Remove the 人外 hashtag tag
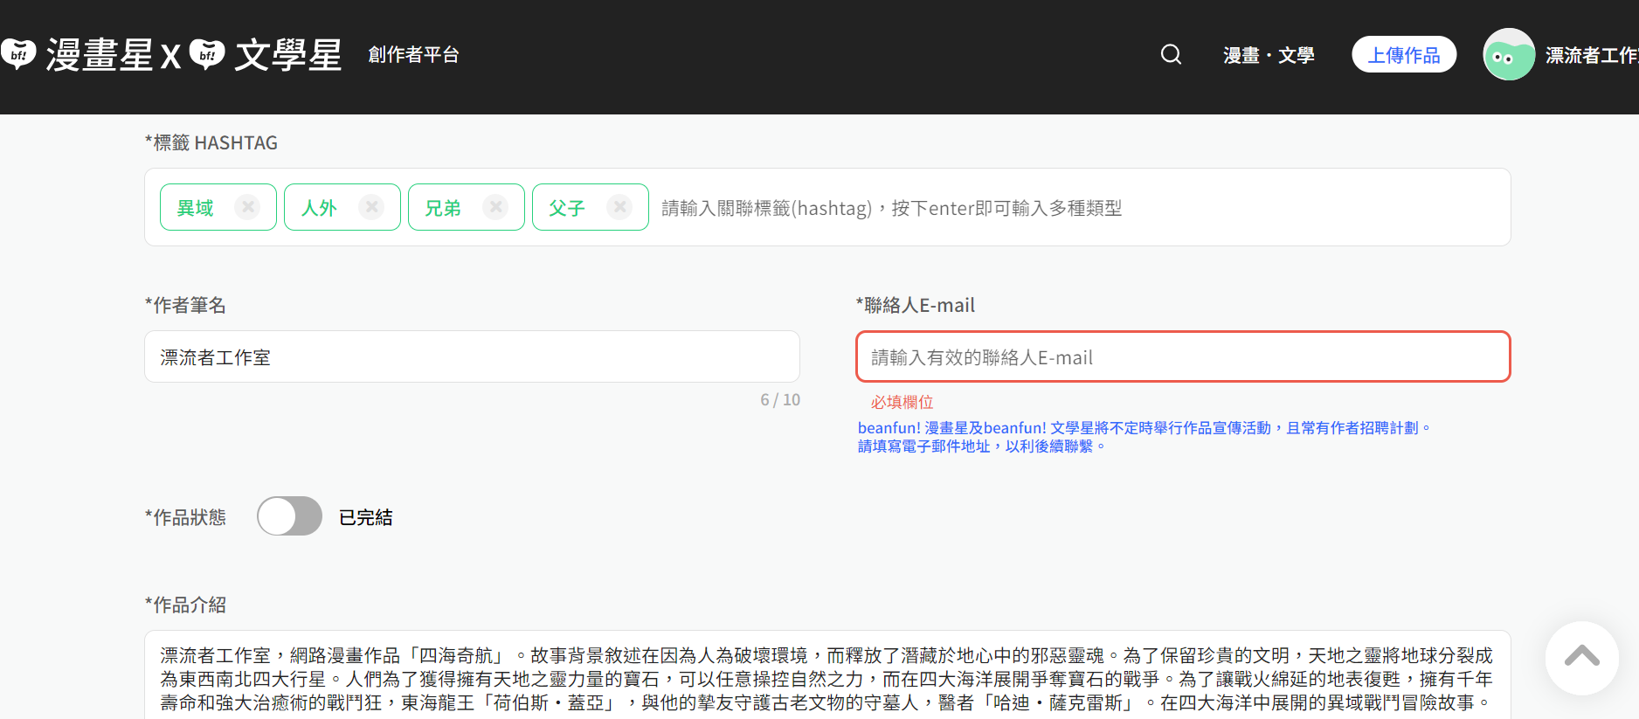1639x719 pixels. pos(372,207)
